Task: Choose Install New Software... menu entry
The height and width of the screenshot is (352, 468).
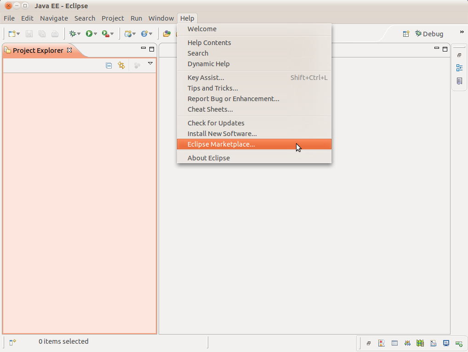Action: [x=254, y=134]
